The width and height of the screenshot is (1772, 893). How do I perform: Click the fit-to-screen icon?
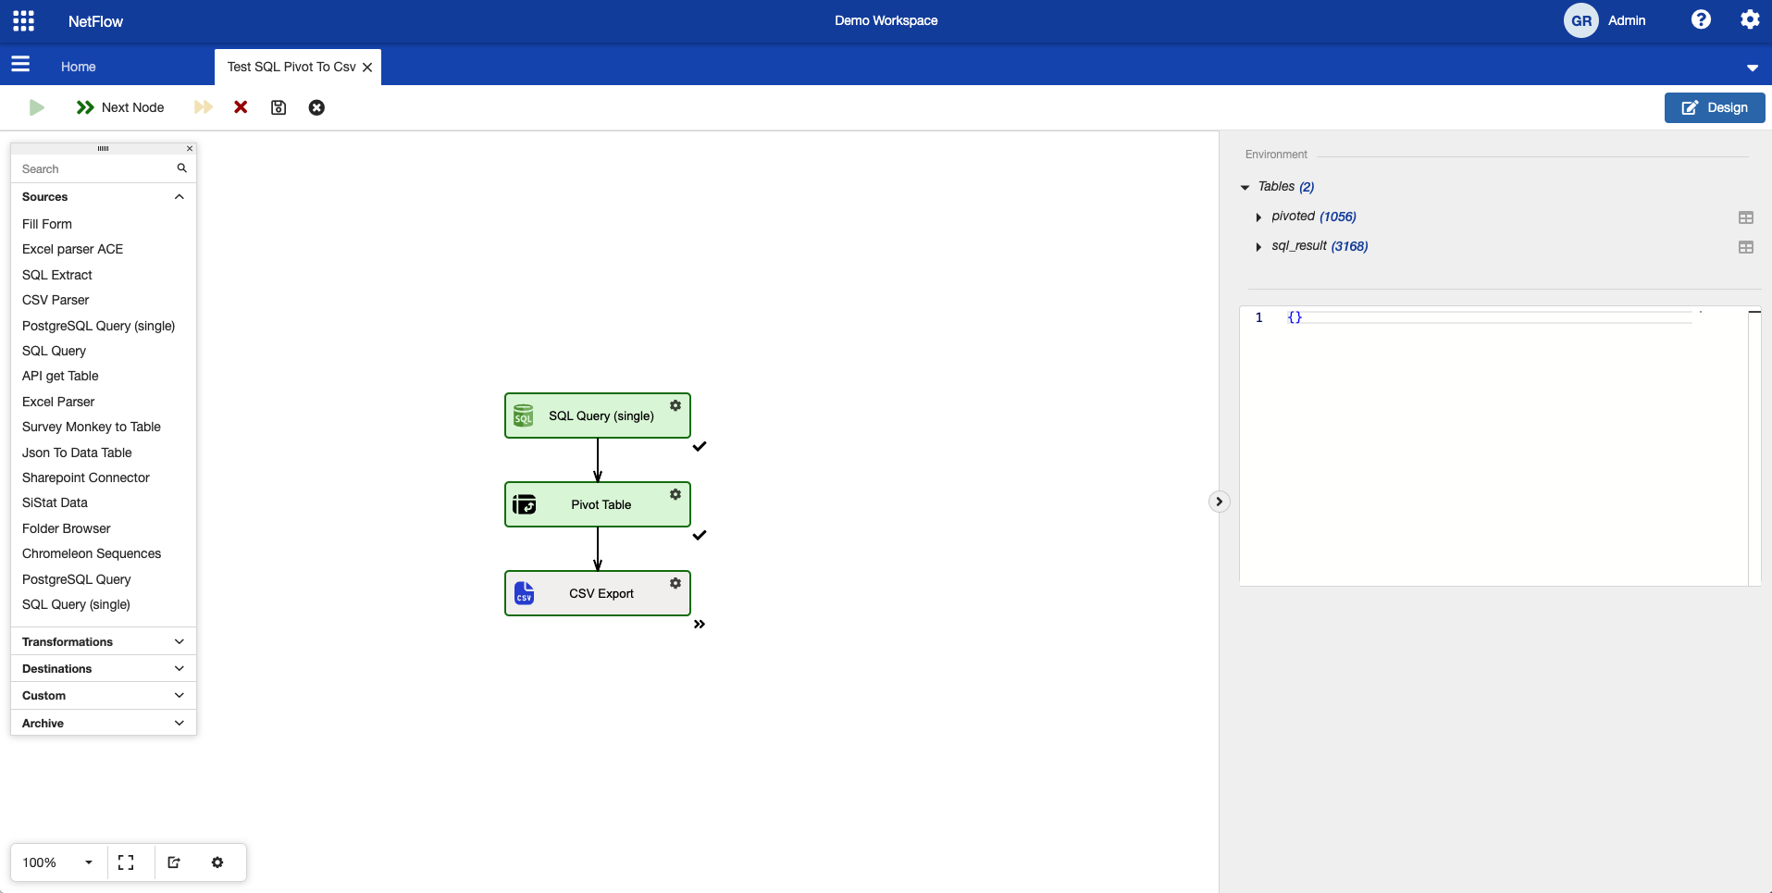point(126,862)
